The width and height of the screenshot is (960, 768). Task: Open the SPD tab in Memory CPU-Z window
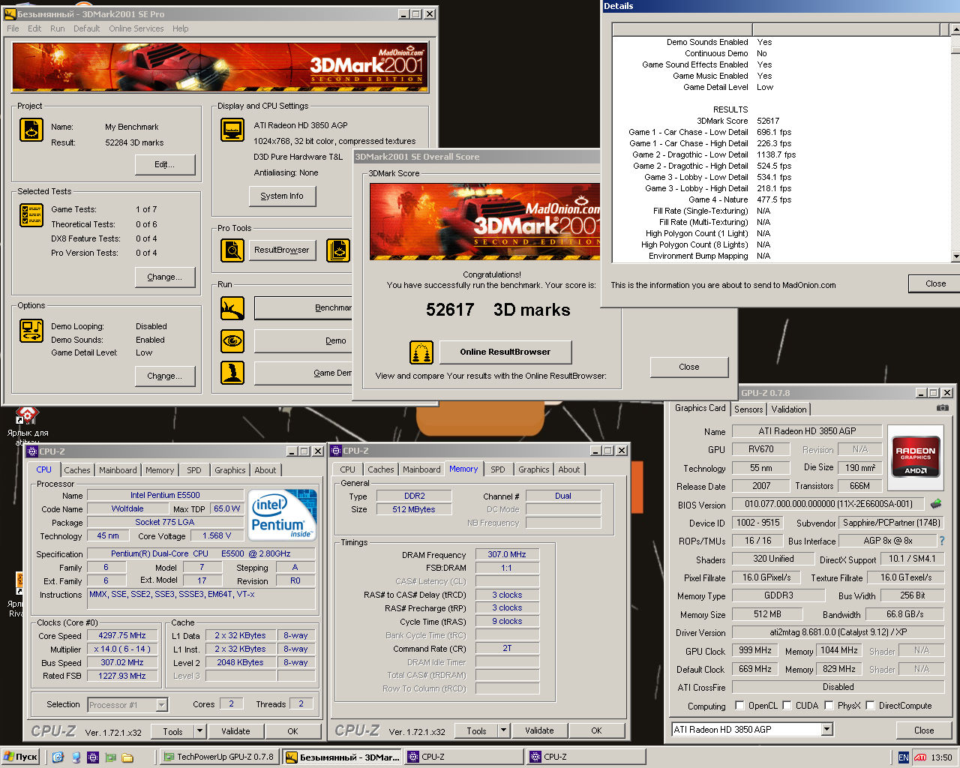(498, 469)
